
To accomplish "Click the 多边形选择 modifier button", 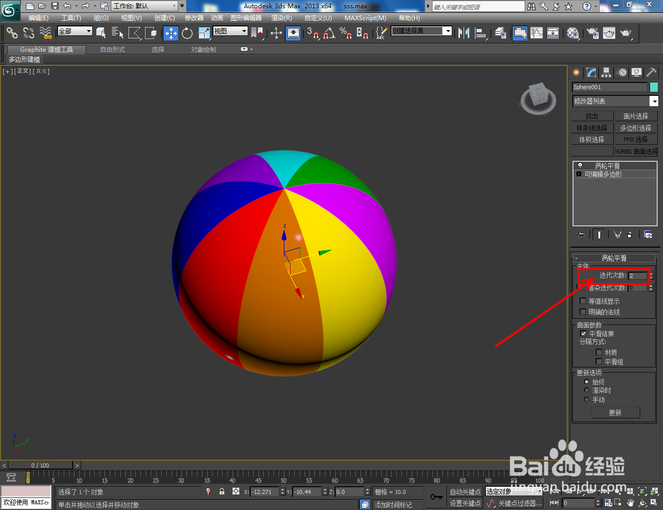I will pyautogui.click(x=636, y=127).
